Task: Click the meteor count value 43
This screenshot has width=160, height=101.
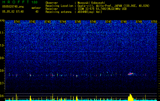Action: pos(37,12)
